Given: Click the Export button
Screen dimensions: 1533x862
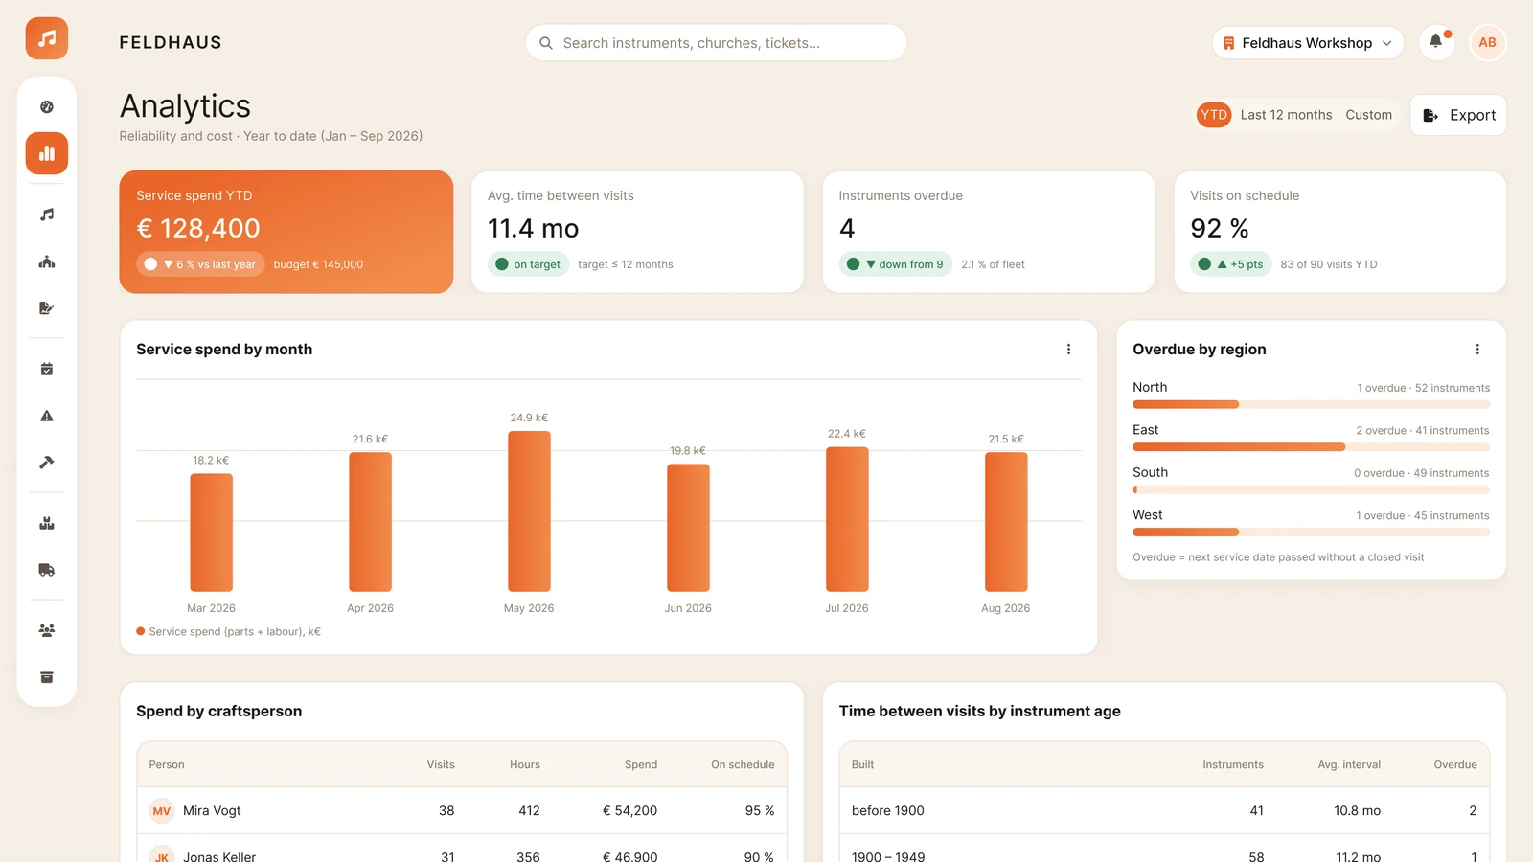Looking at the screenshot, I should 1458,115.
